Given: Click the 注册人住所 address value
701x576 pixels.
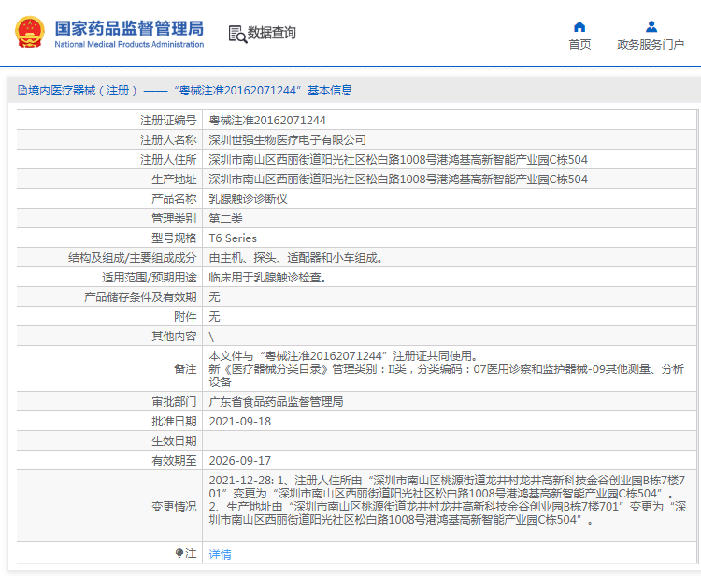Looking at the screenshot, I should click(398, 160).
